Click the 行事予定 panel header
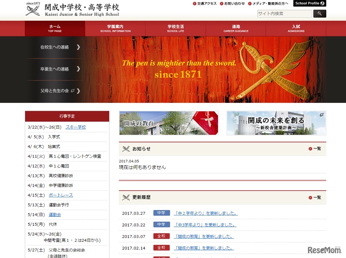Screen dimensions: 346x258 pos(67,116)
